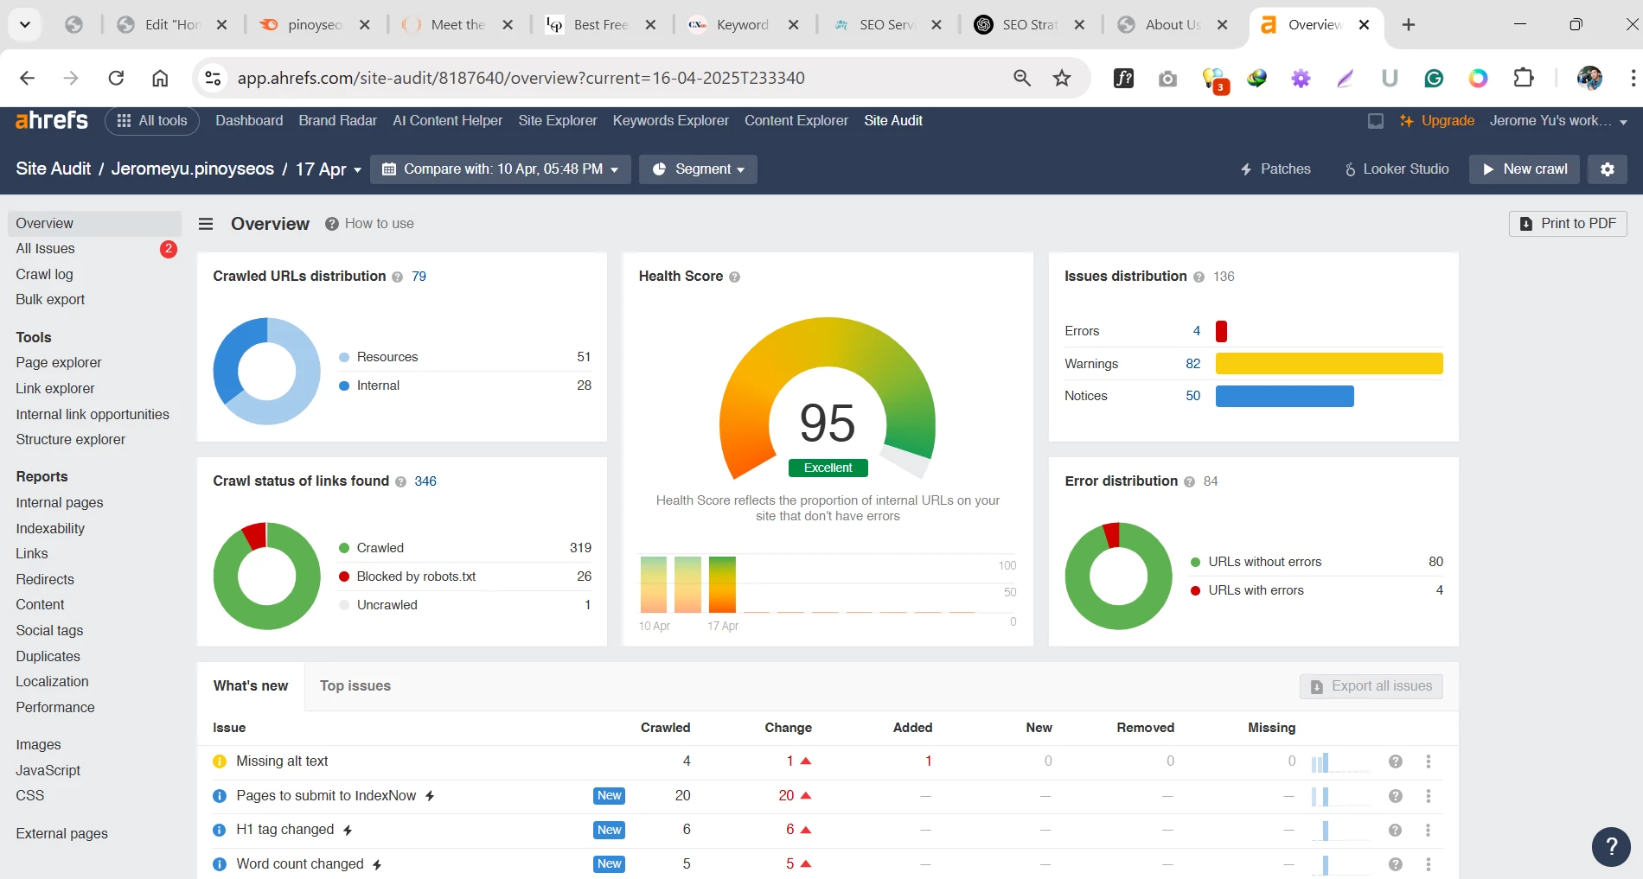The width and height of the screenshot is (1643, 879).
Task: Click the Crawled URLs distribution help icon
Action: click(398, 277)
